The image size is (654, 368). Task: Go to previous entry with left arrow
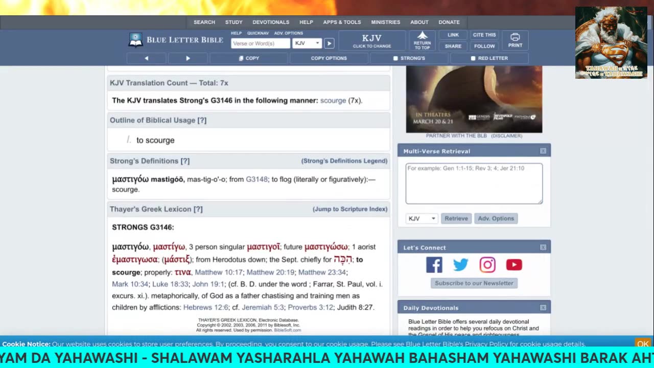pyautogui.click(x=146, y=58)
